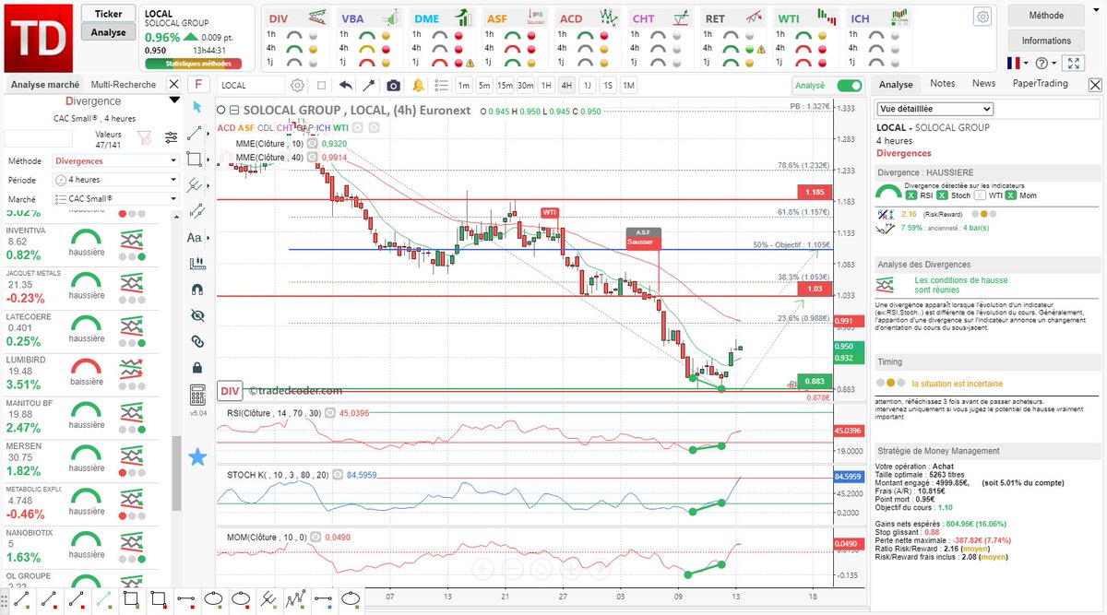Lock drawings with the padlock icon

point(196,367)
